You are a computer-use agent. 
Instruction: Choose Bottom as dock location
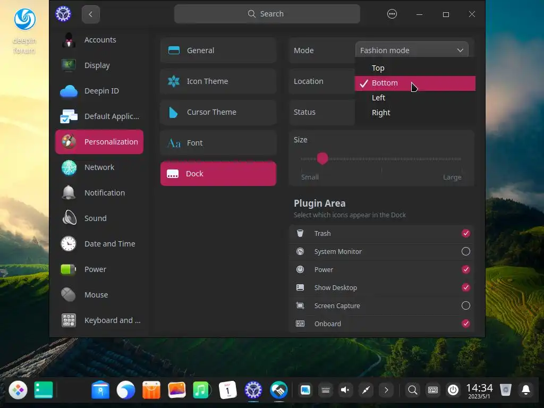tap(415, 83)
